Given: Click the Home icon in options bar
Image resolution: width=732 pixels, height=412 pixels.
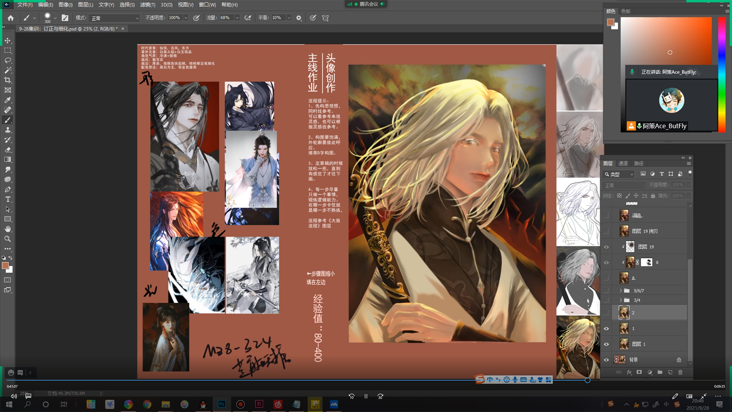Looking at the screenshot, I should pos(11,18).
